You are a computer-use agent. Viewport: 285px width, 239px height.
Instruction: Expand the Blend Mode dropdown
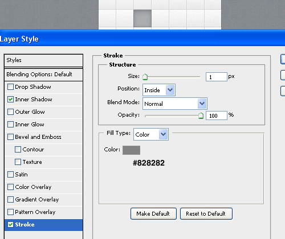tap(175, 104)
